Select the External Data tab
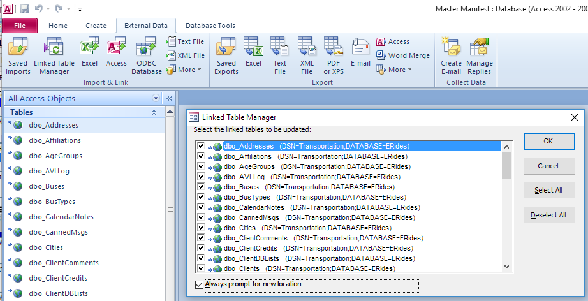Image resolution: width=588 pixels, height=301 pixels. click(146, 26)
